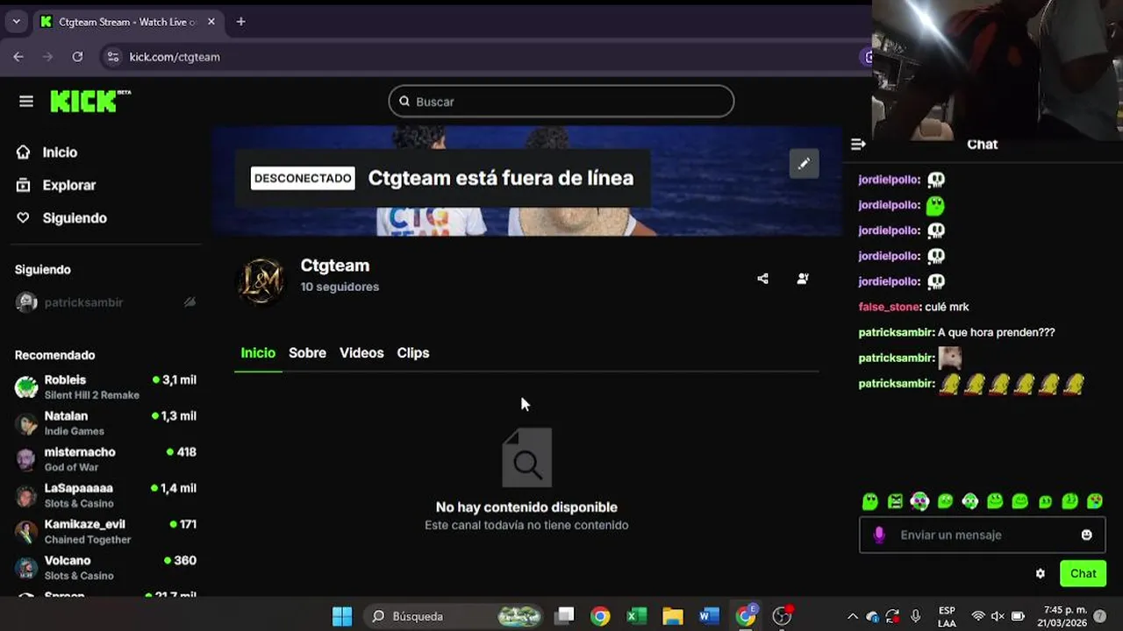Click the Kick logo
The width and height of the screenshot is (1123, 631).
pos(90,101)
